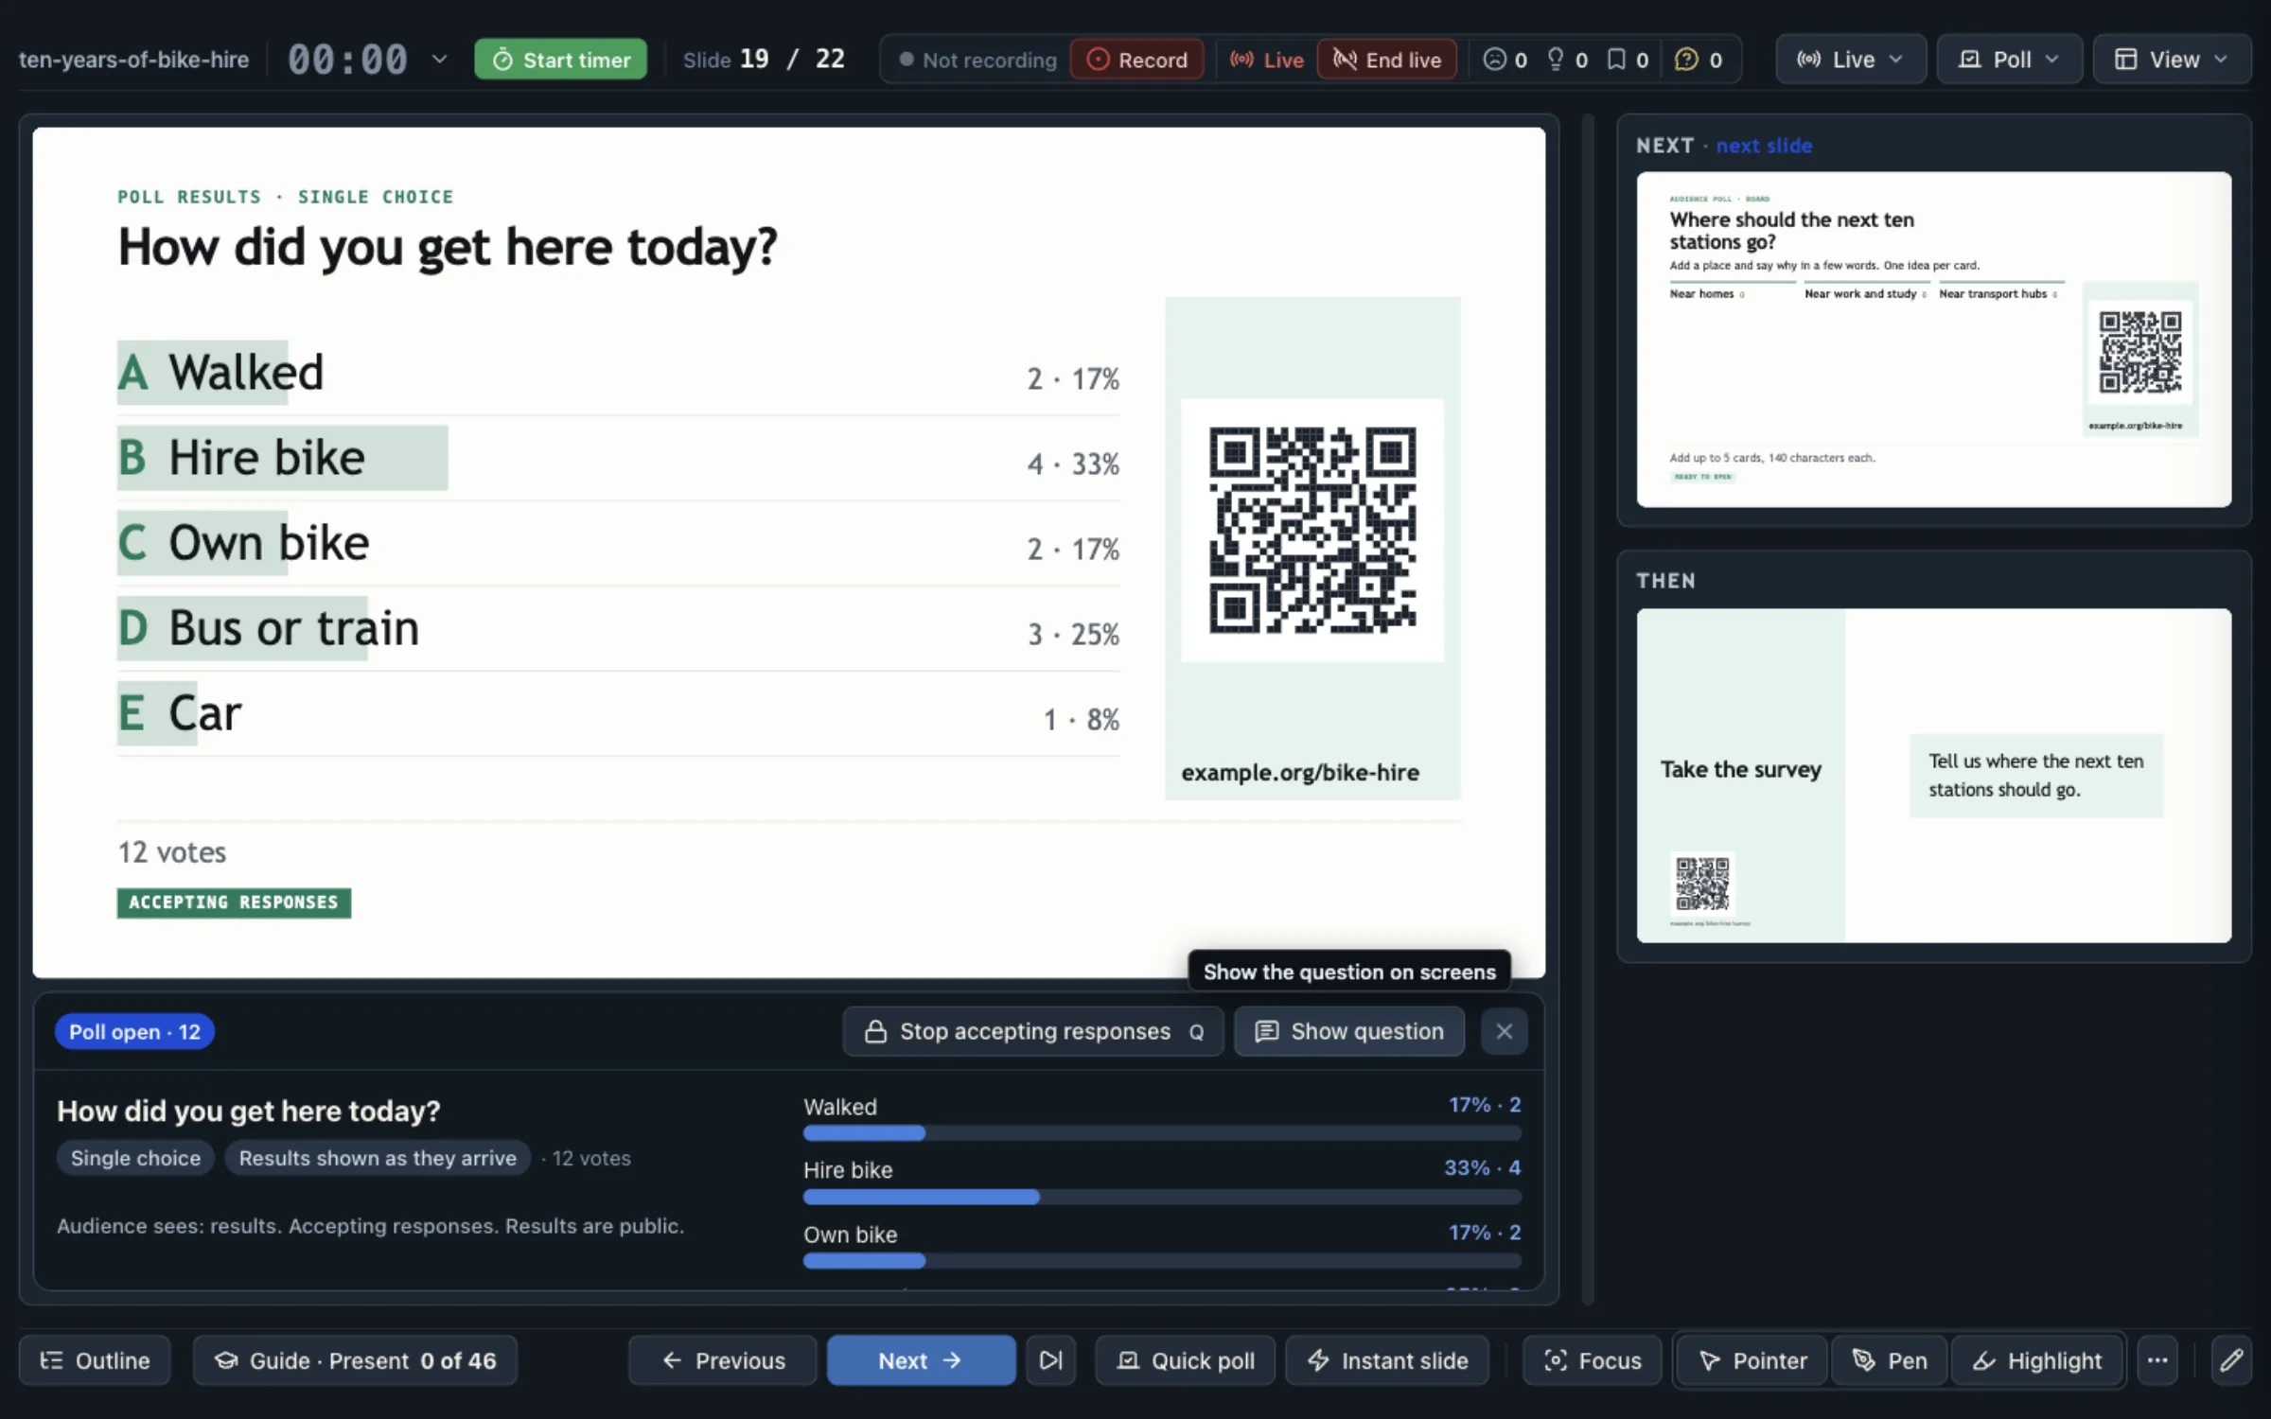Start the presentation timer
Image resolution: width=2271 pixels, height=1419 pixels.
[x=560, y=60]
